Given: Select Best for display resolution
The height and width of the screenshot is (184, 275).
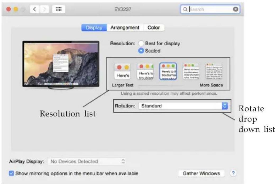Looking at the screenshot, I should 141,43.
